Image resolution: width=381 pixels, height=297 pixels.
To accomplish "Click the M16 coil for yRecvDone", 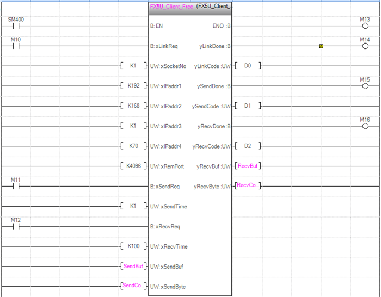I will [x=365, y=126].
